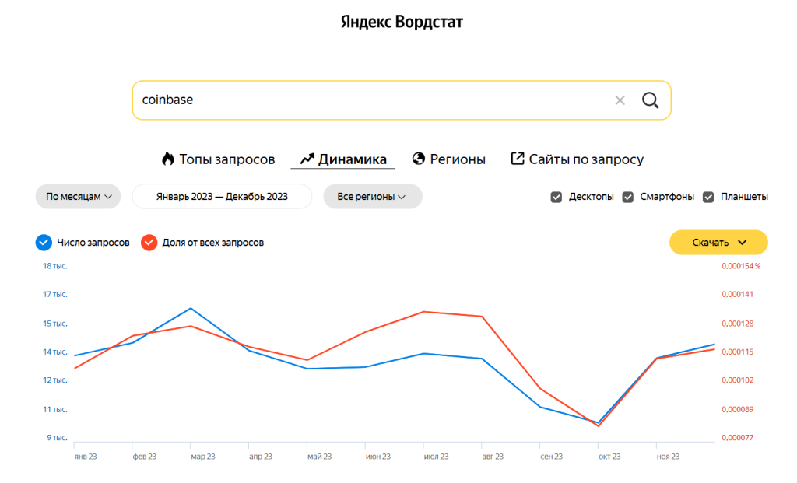The image size is (797, 483).
Task: Hide the Число запросов blue series
Action: [44, 243]
